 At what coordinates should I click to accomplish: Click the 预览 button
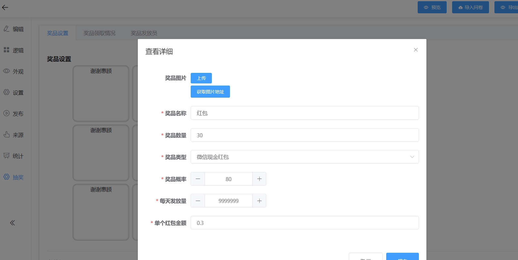(x=432, y=7)
